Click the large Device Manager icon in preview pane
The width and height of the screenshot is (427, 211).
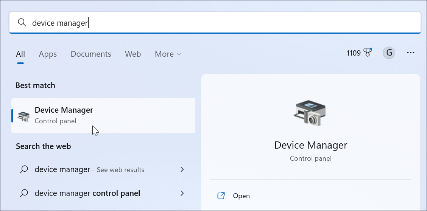(310, 113)
